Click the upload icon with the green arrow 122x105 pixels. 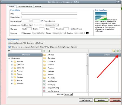[x=117, y=51]
